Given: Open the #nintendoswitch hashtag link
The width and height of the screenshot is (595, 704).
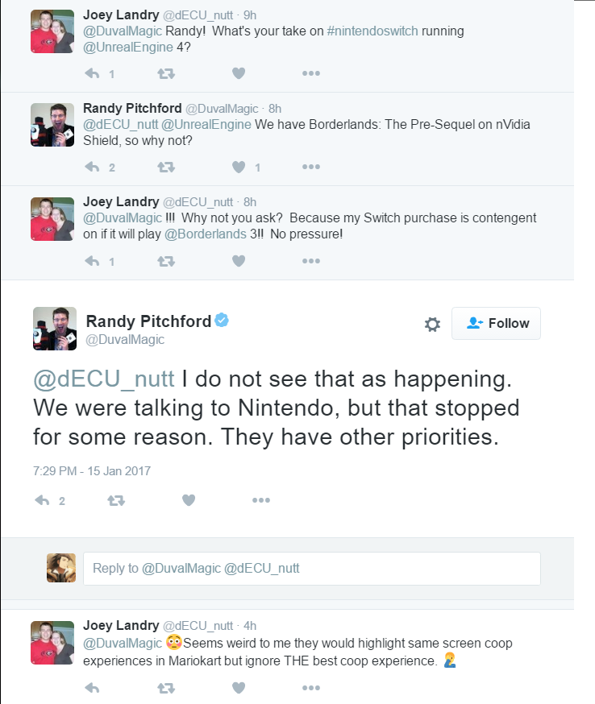Looking at the screenshot, I should click(x=372, y=31).
